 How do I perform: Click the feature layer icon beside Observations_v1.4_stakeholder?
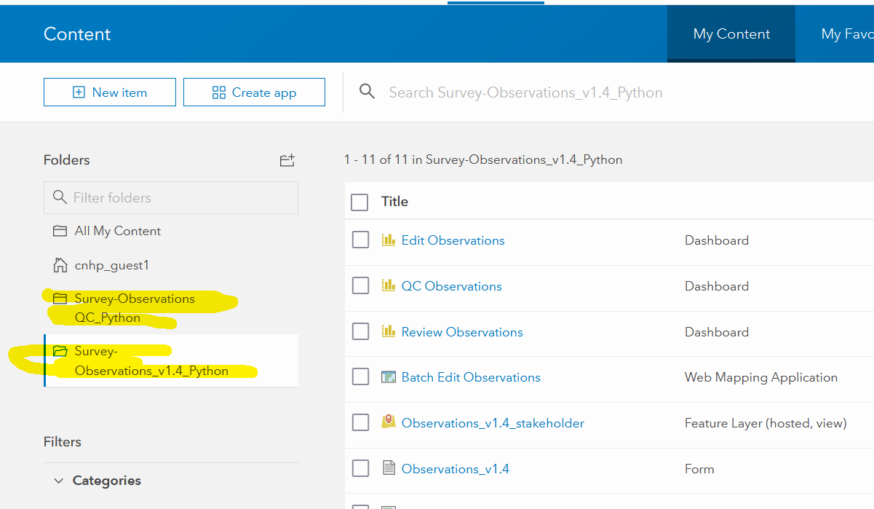click(x=389, y=422)
